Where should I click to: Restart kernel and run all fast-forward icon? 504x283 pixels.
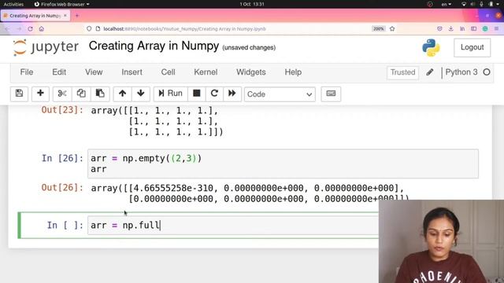232,94
